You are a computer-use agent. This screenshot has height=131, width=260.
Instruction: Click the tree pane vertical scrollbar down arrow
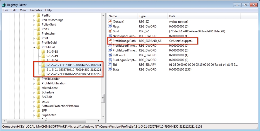tap(103, 116)
